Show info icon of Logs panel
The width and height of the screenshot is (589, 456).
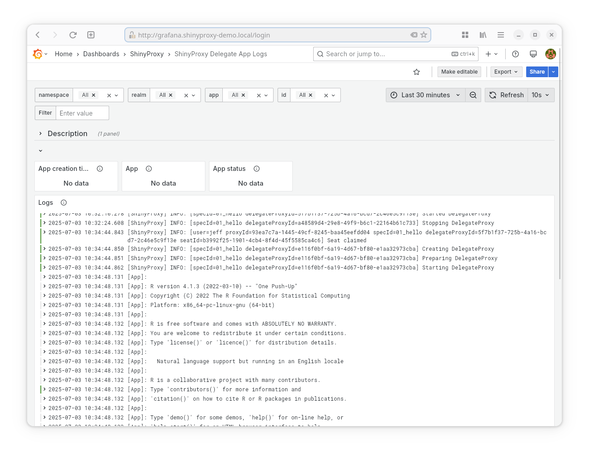[x=64, y=203]
